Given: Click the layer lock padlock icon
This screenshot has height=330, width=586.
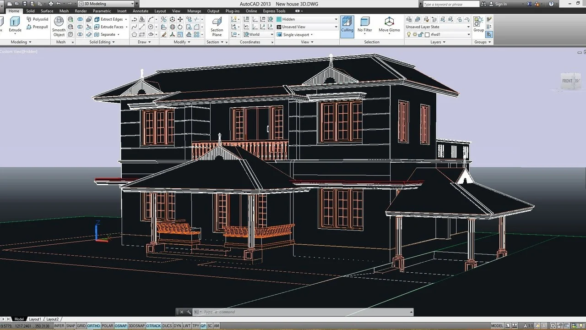Looking at the screenshot, I should [420, 34].
